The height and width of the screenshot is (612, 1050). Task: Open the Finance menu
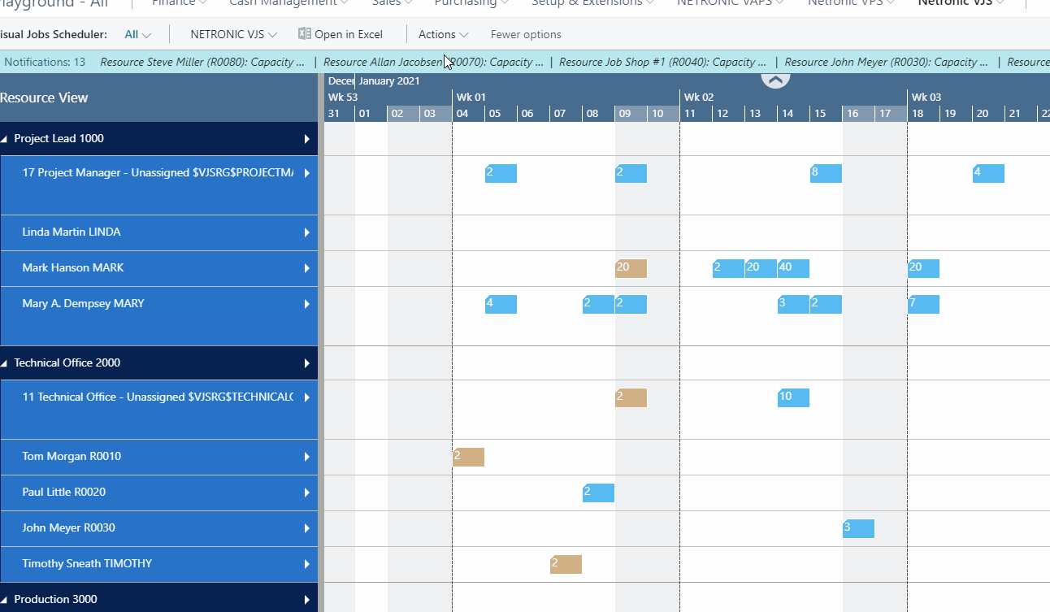point(180,3)
